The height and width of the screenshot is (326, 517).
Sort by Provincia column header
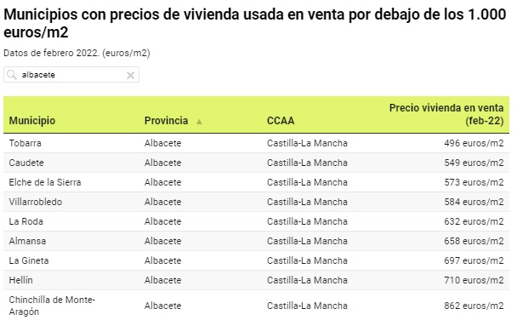point(166,121)
